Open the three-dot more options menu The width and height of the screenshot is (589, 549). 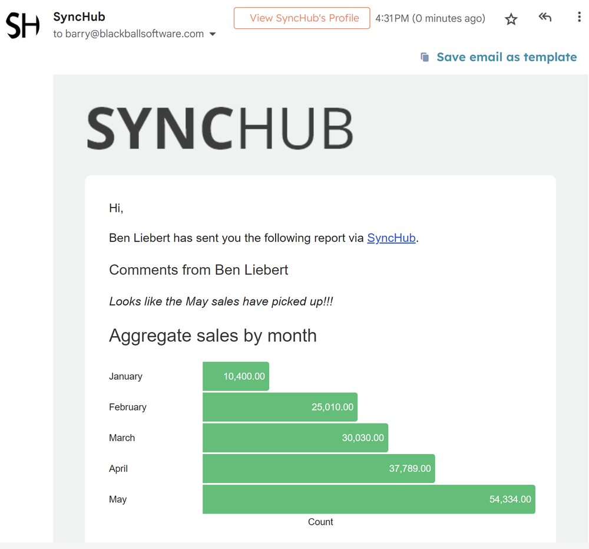pos(579,18)
